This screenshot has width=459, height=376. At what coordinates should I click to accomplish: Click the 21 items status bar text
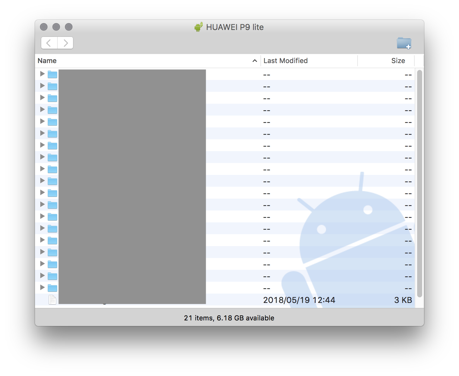click(x=229, y=318)
